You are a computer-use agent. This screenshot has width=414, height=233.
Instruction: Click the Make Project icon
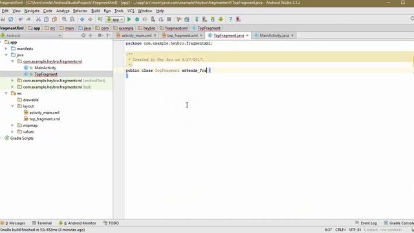pyautogui.click(x=100, y=19)
